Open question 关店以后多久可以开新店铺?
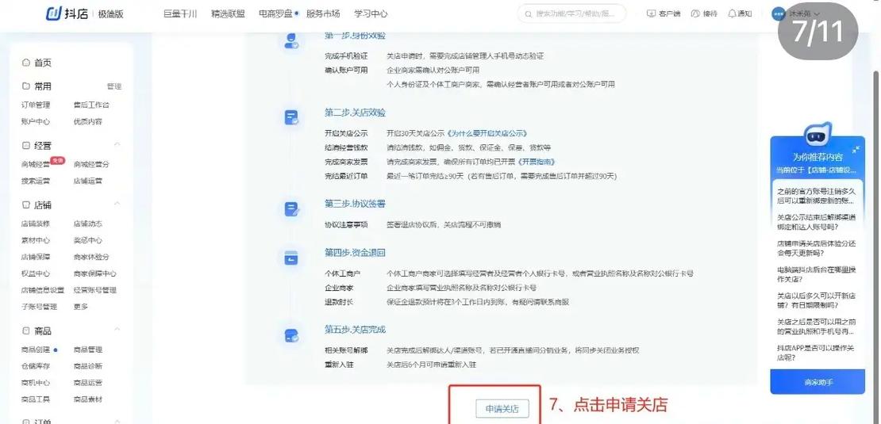Image resolution: width=881 pixels, height=424 pixels. point(817,300)
